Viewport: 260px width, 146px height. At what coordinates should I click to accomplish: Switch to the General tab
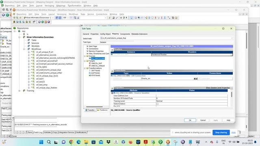point(86,34)
